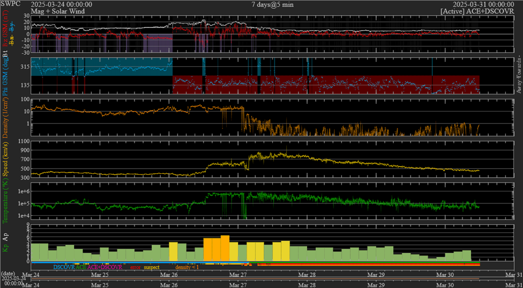Image resolution: width=523 pixels, height=288 pixels.
Task: Open the 7 days@5 min timespan selector
Action: [x=273, y=4]
